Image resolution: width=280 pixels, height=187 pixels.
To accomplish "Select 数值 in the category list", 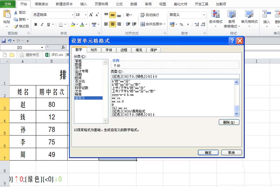I will click(78, 64).
